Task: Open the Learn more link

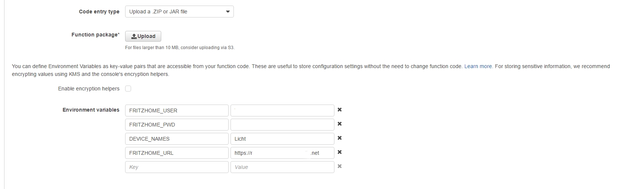Action: 478,66
